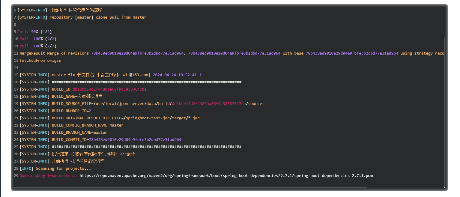Click the mergeResult line's first revision hash
The width and height of the screenshot is (460, 197).
(x=137, y=53)
